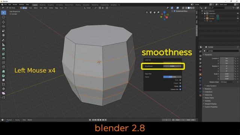Select the Annotate tool

[x=3, y=40]
